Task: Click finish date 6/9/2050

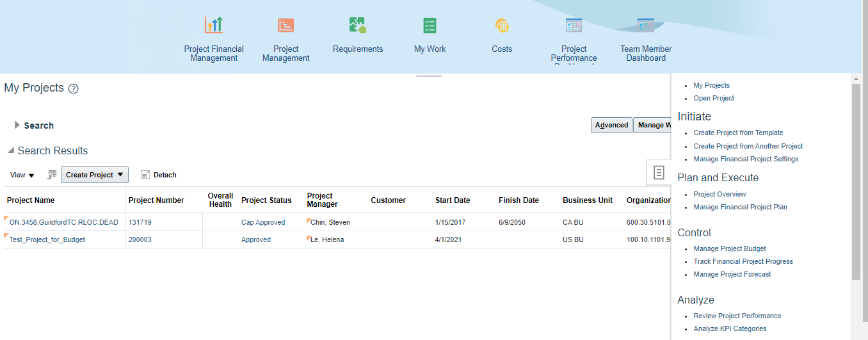Action: [513, 222]
